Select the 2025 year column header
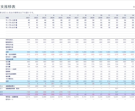 point(60,18)
